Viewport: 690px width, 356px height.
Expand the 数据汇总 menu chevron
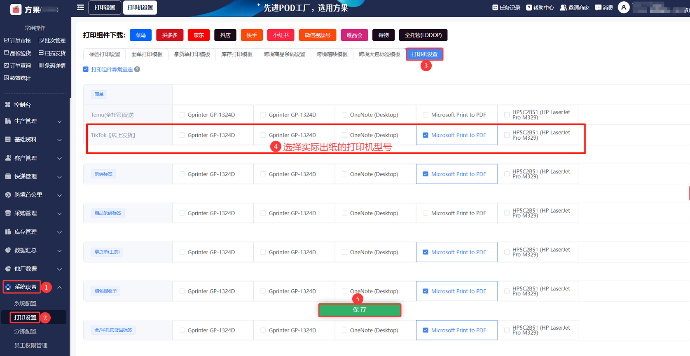tap(60, 251)
